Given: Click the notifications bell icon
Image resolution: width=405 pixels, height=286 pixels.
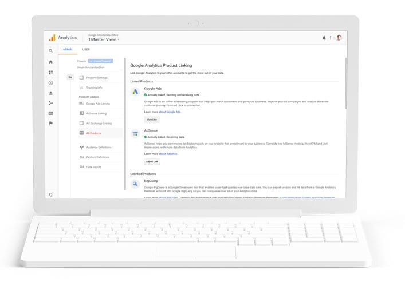Looking at the screenshot, I should (x=324, y=38).
